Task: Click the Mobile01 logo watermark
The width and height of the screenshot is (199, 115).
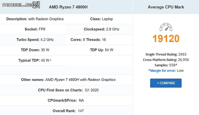Action: 21,5
